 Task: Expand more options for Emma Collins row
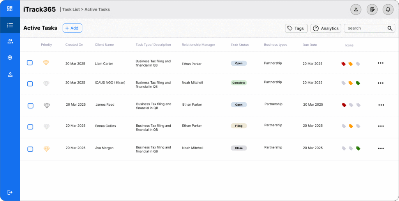pos(381,126)
